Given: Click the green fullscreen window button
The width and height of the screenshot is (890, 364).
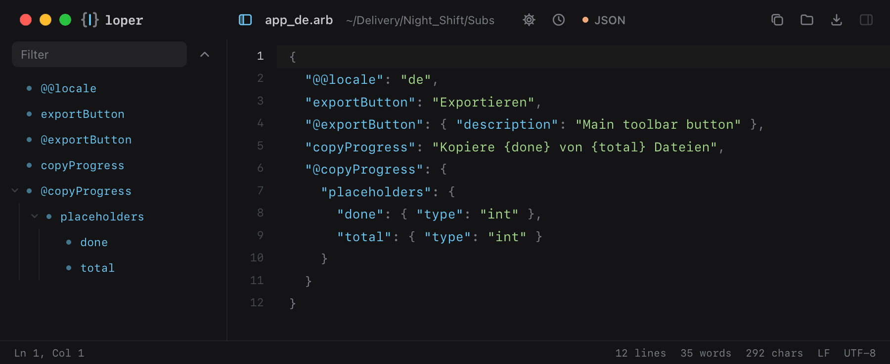Looking at the screenshot, I should (65, 20).
